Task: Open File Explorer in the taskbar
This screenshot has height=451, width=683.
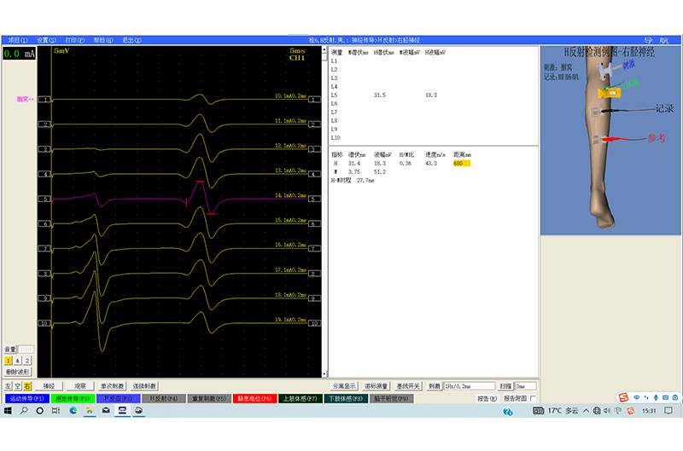Action: [89, 410]
